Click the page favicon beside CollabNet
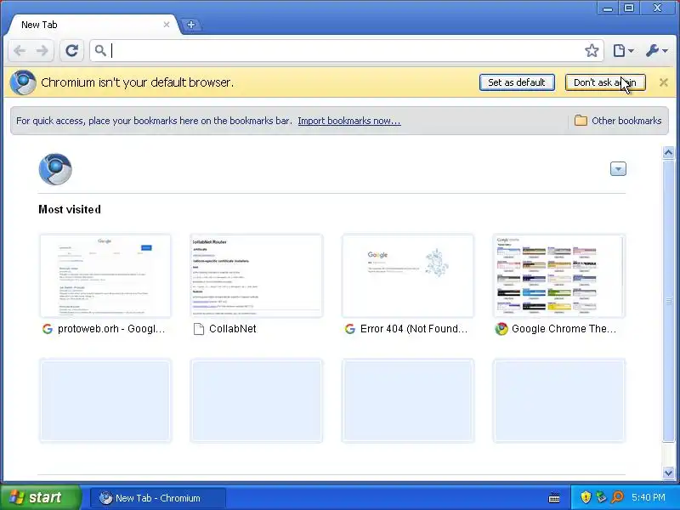 coord(199,329)
